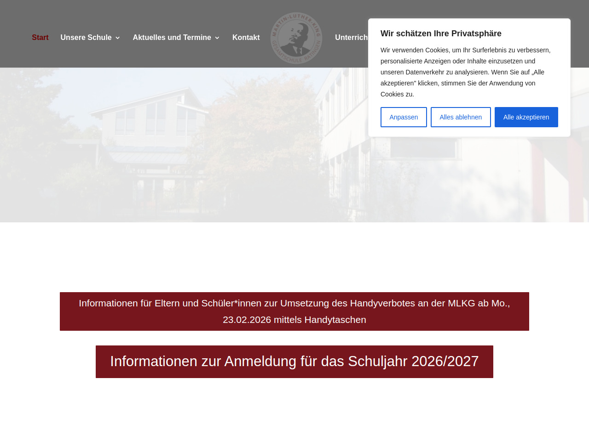Open the Kontakt page
Image resolution: width=589 pixels, height=441 pixels.
pyautogui.click(x=246, y=38)
